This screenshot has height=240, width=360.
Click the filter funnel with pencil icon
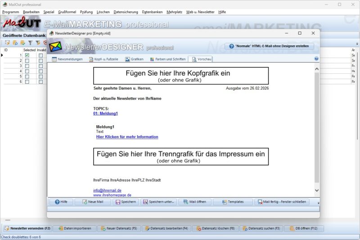point(38,43)
